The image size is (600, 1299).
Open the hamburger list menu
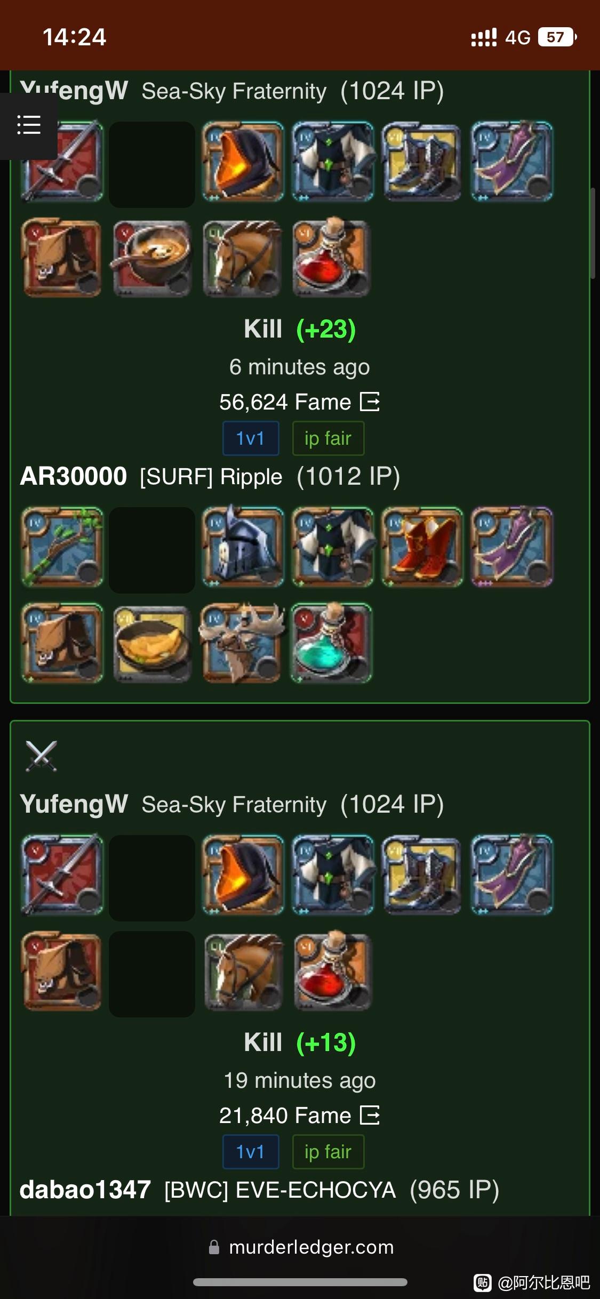29,125
